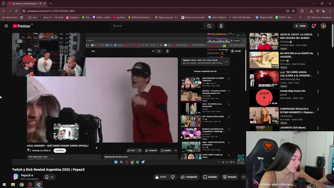
Task: Open options for the CECOT video
Action: [318, 35]
